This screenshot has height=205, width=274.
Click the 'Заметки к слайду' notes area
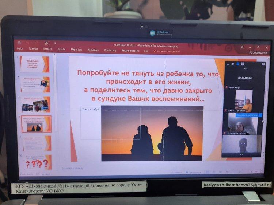pos(72,168)
